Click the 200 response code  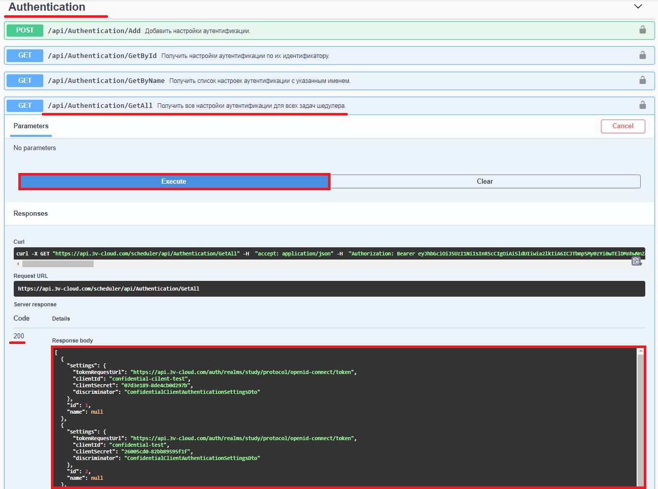click(19, 336)
